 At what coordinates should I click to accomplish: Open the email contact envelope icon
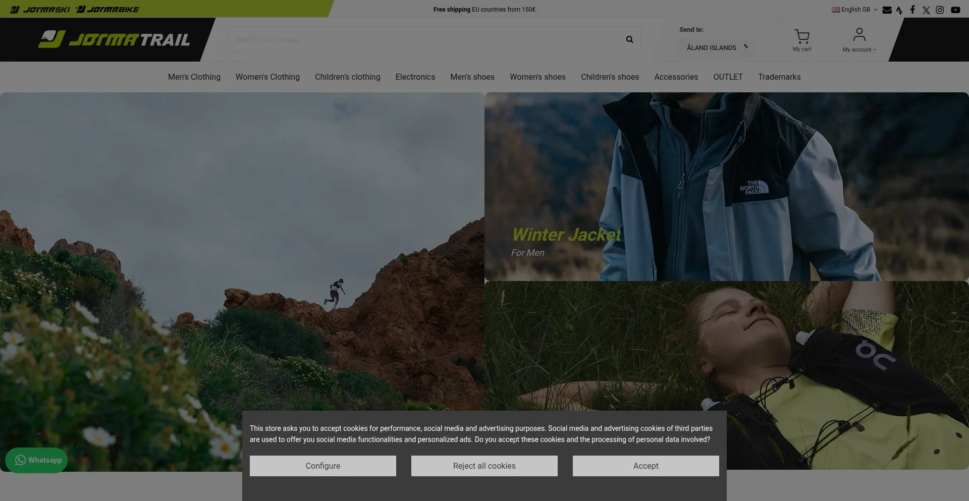tap(887, 10)
